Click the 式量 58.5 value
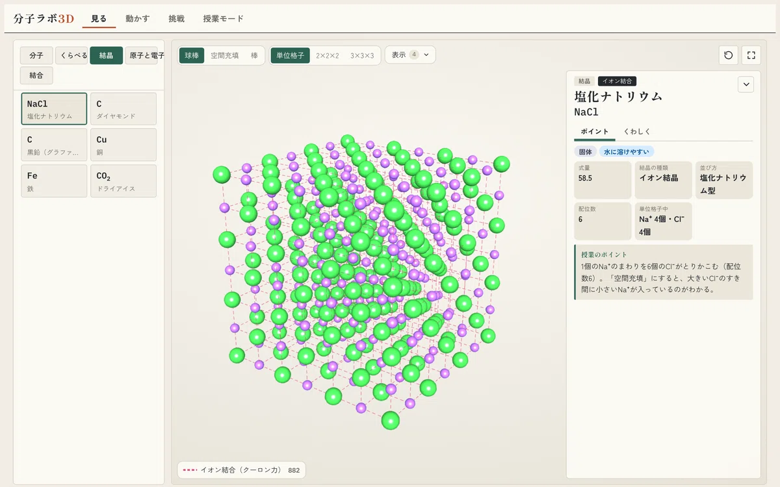The image size is (780, 487). click(603, 180)
